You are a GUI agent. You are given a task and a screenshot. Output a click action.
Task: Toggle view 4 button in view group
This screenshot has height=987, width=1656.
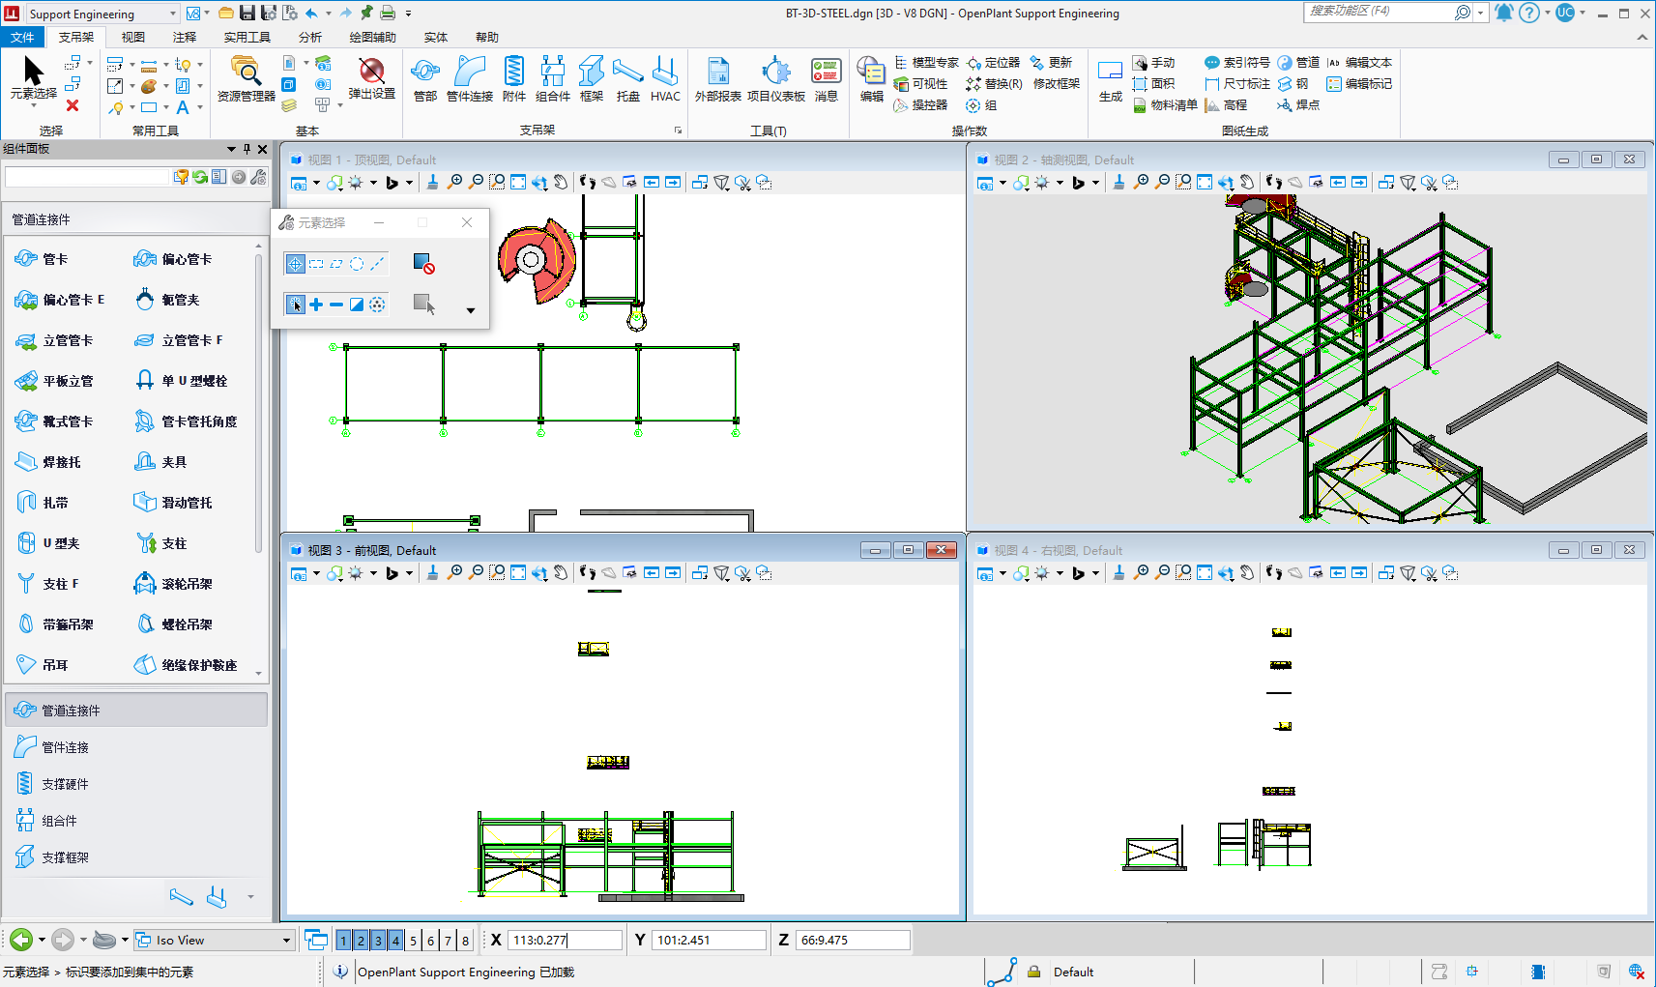pos(395,940)
